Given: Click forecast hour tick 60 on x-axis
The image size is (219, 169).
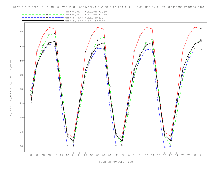Looking at the screenshot, I should click(x=152, y=155).
